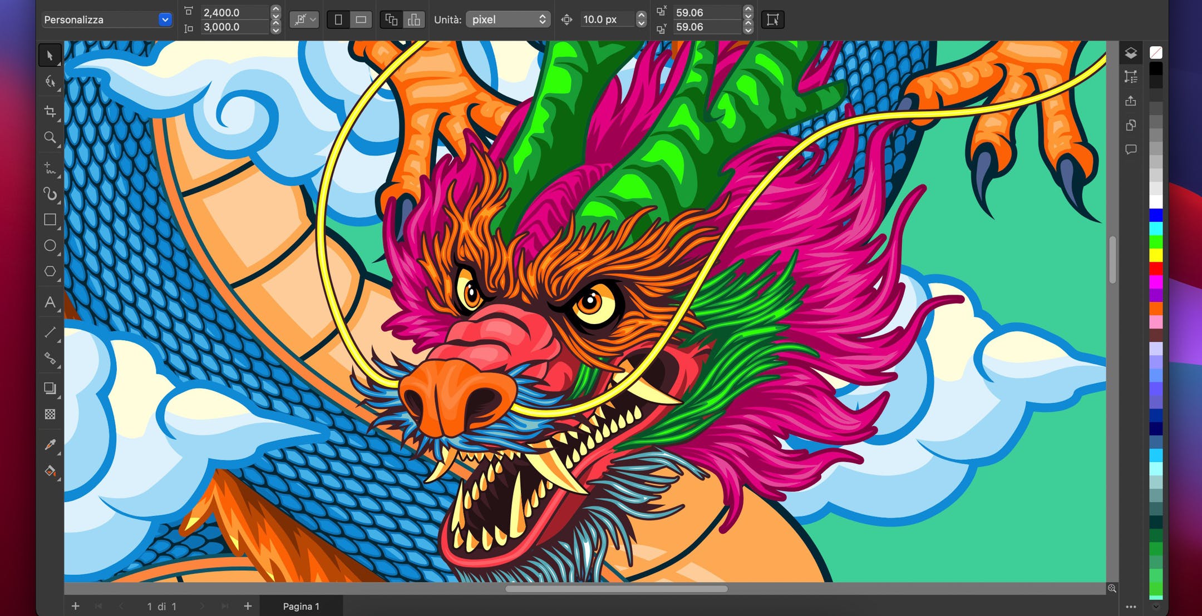Open the Layers docker
Screen dimensions: 1202x616
pos(1131,51)
